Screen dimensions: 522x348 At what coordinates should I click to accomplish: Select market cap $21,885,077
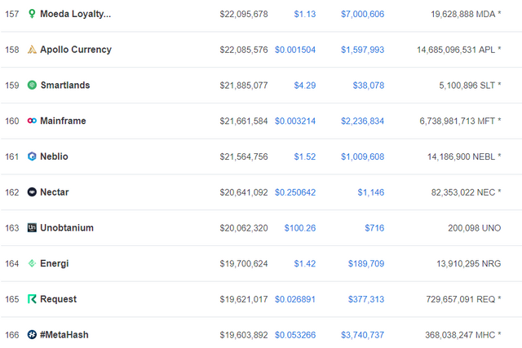(244, 86)
